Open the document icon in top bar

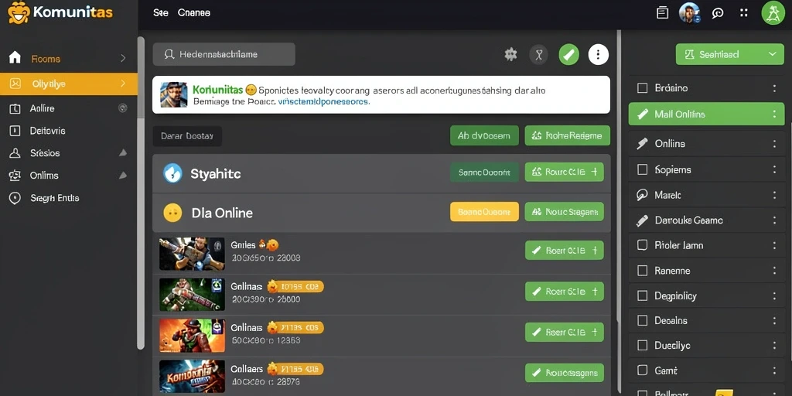pos(662,13)
